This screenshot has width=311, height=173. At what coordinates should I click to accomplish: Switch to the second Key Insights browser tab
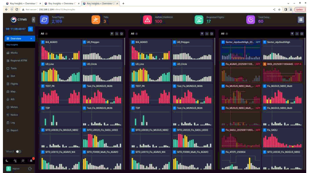tap(62, 3)
